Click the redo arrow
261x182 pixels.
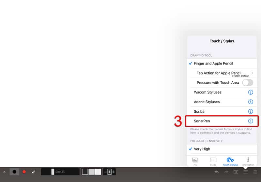(226, 172)
